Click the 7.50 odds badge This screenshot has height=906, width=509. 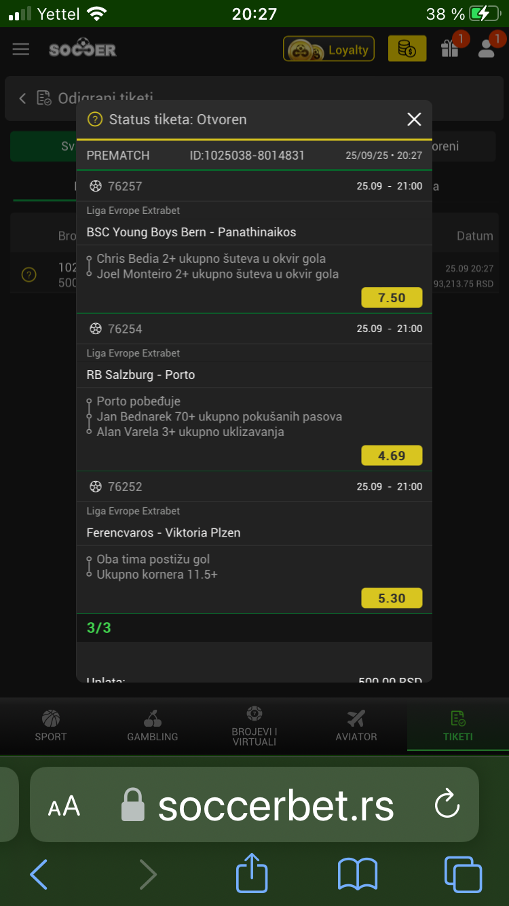point(392,298)
